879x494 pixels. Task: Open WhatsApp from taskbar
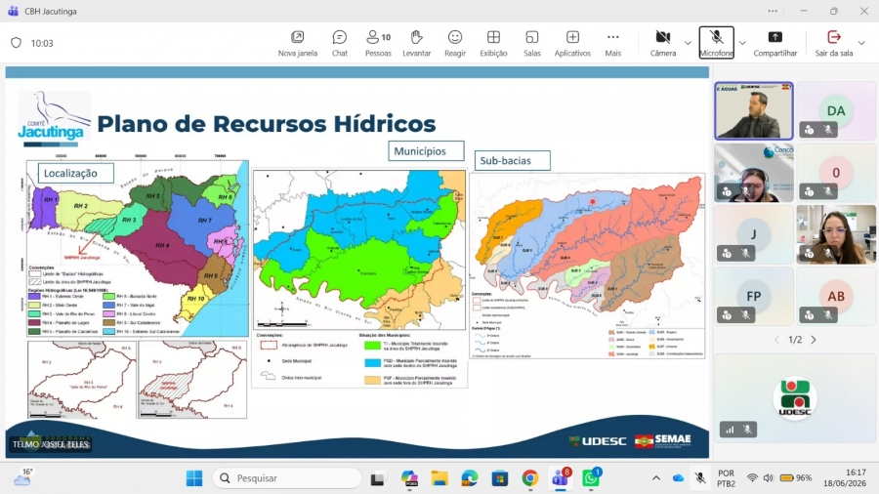pos(591,478)
